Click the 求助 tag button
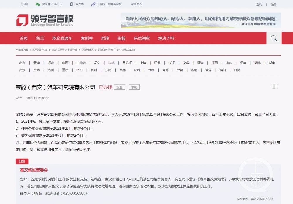 coord(134,87)
